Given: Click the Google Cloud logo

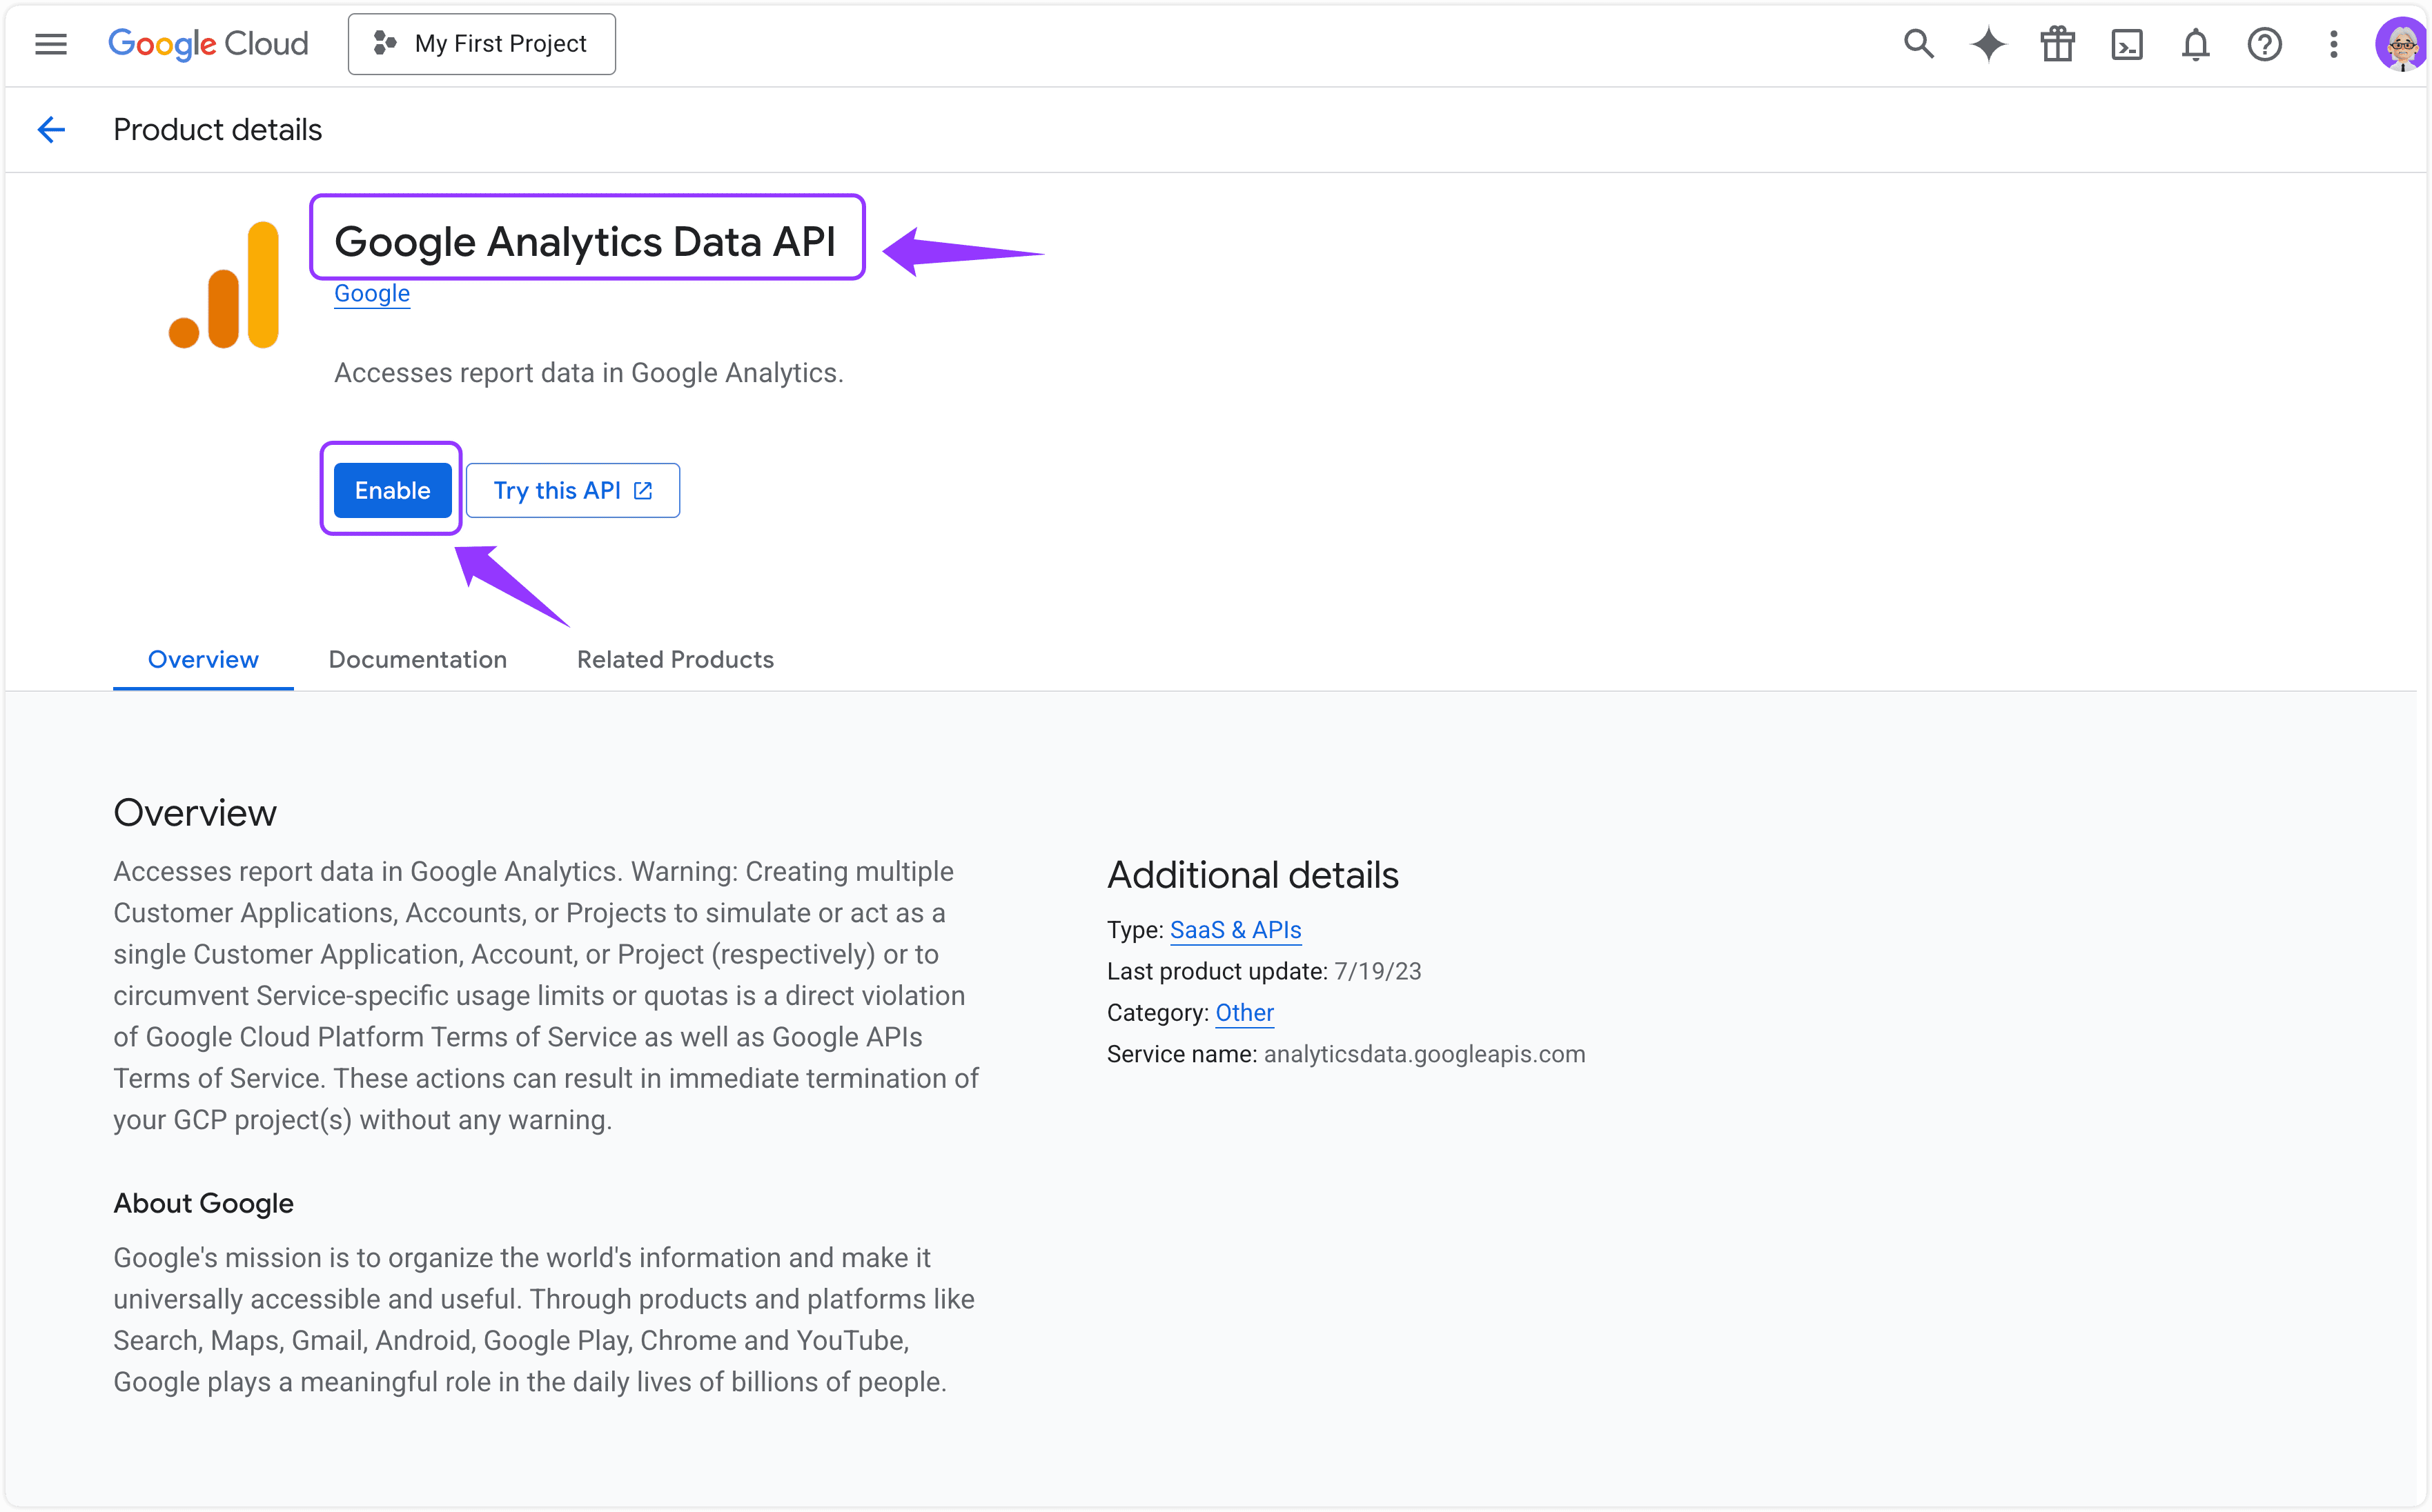Looking at the screenshot, I should click(x=208, y=43).
